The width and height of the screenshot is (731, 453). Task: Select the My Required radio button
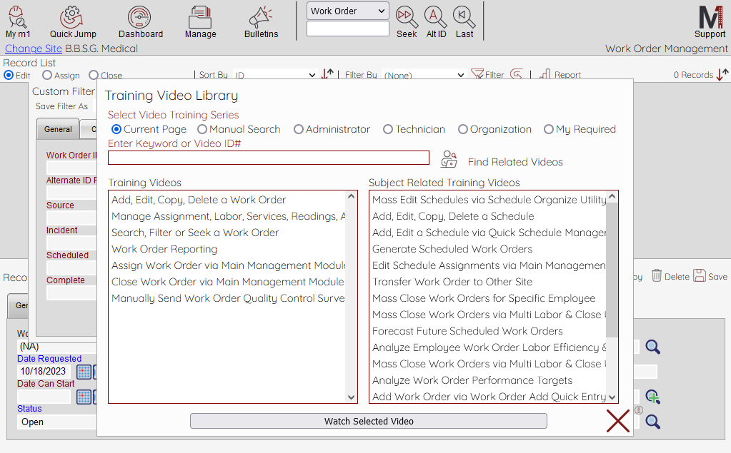[549, 129]
